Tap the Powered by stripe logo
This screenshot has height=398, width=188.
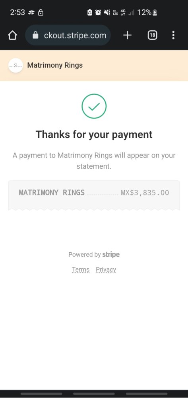111,254
